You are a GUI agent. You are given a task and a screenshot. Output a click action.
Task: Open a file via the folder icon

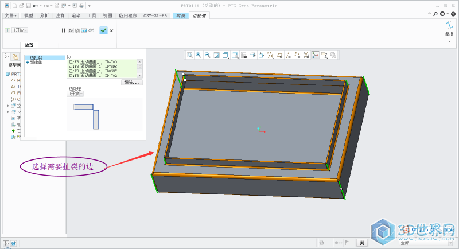[22, 6]
